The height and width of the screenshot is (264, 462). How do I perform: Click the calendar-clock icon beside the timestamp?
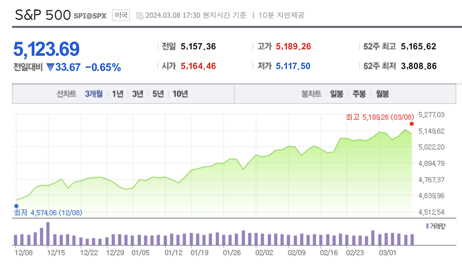pos(139,15)
